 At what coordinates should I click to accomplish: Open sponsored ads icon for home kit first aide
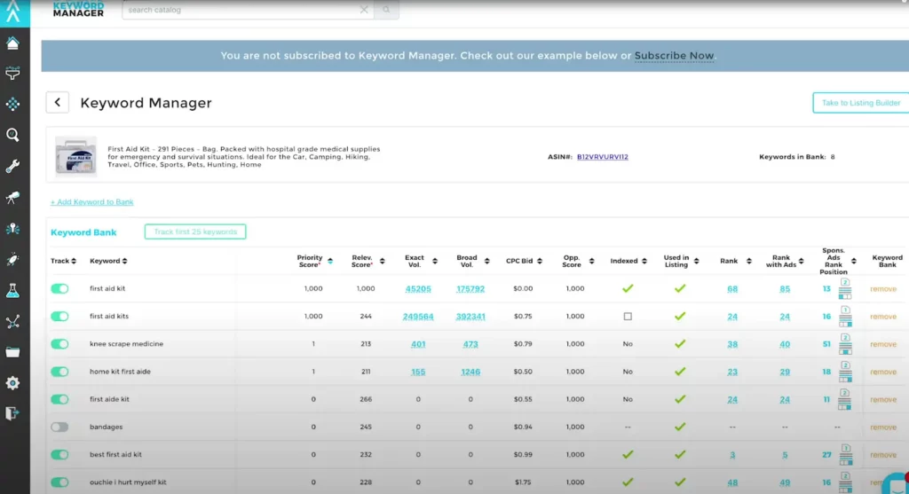pyautogui.click(x=845, y=372)
